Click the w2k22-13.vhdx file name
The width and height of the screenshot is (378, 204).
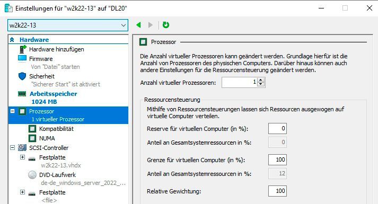61,165
